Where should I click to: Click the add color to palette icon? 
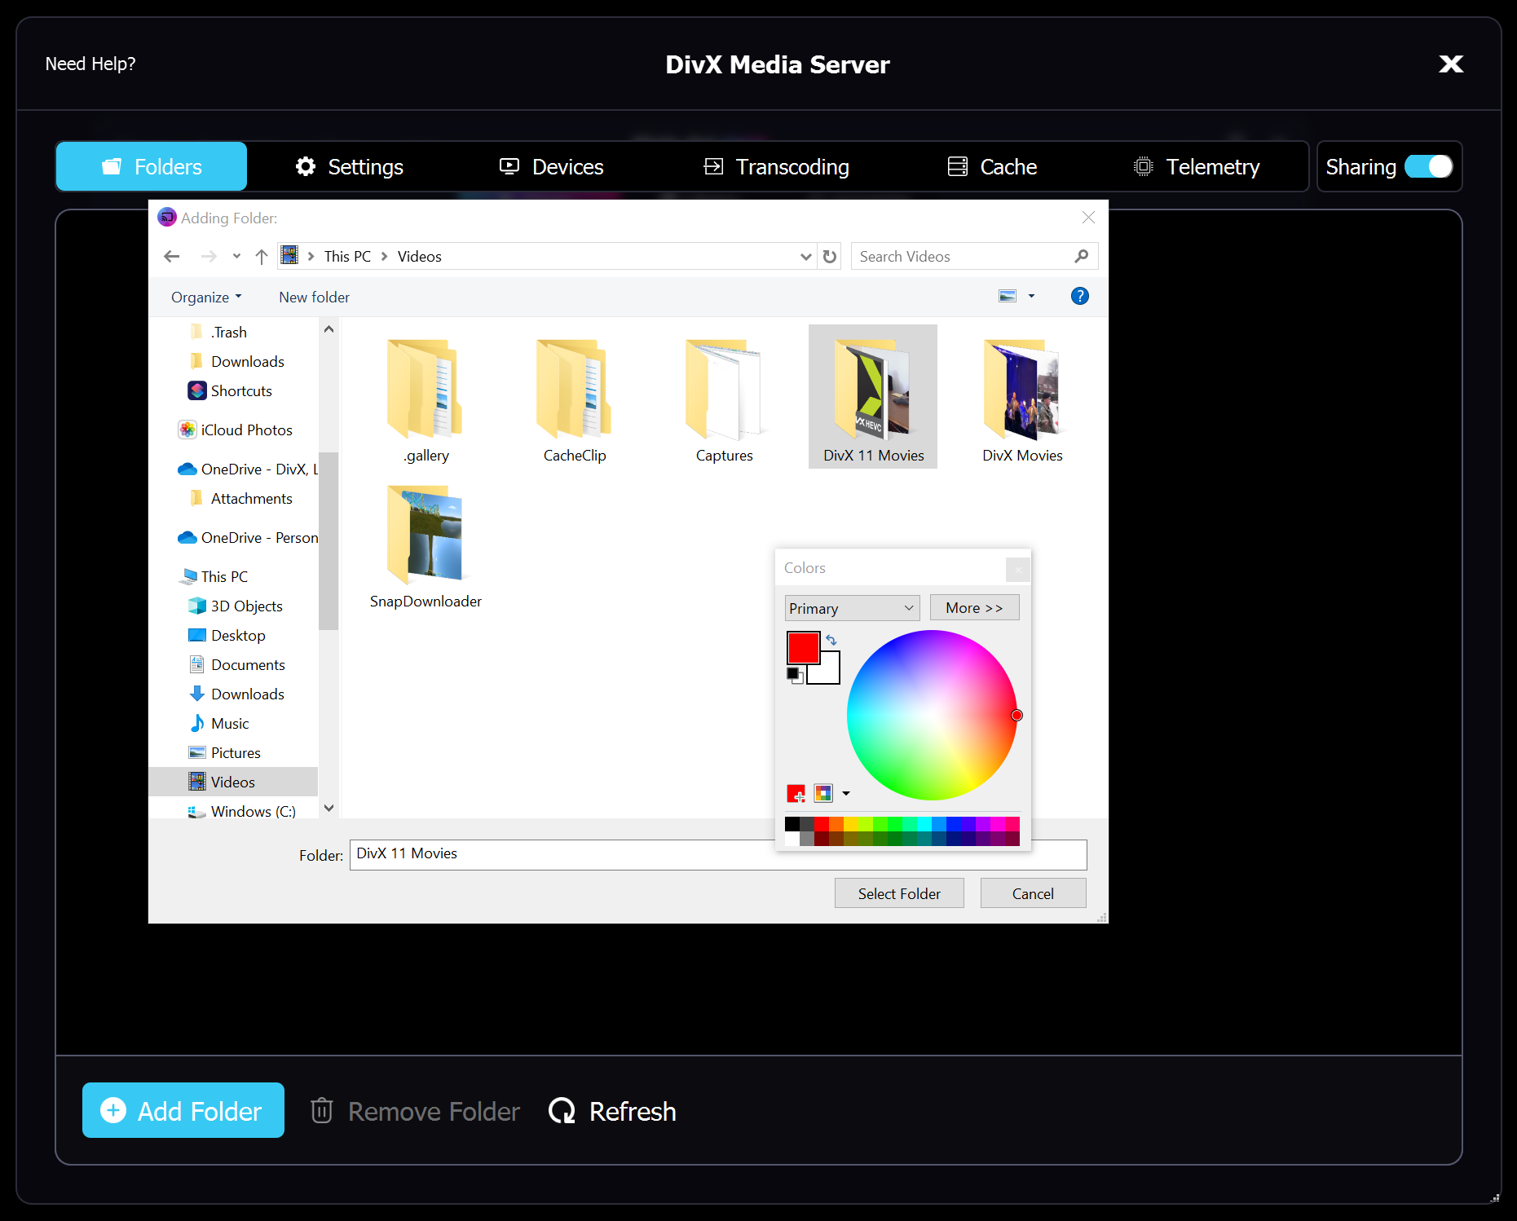coord(796,793)
